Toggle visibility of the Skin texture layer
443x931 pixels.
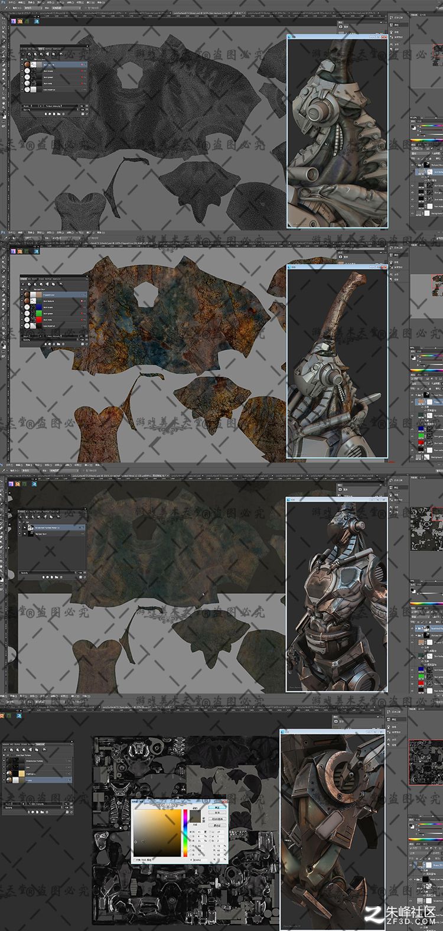pos(22,301)
